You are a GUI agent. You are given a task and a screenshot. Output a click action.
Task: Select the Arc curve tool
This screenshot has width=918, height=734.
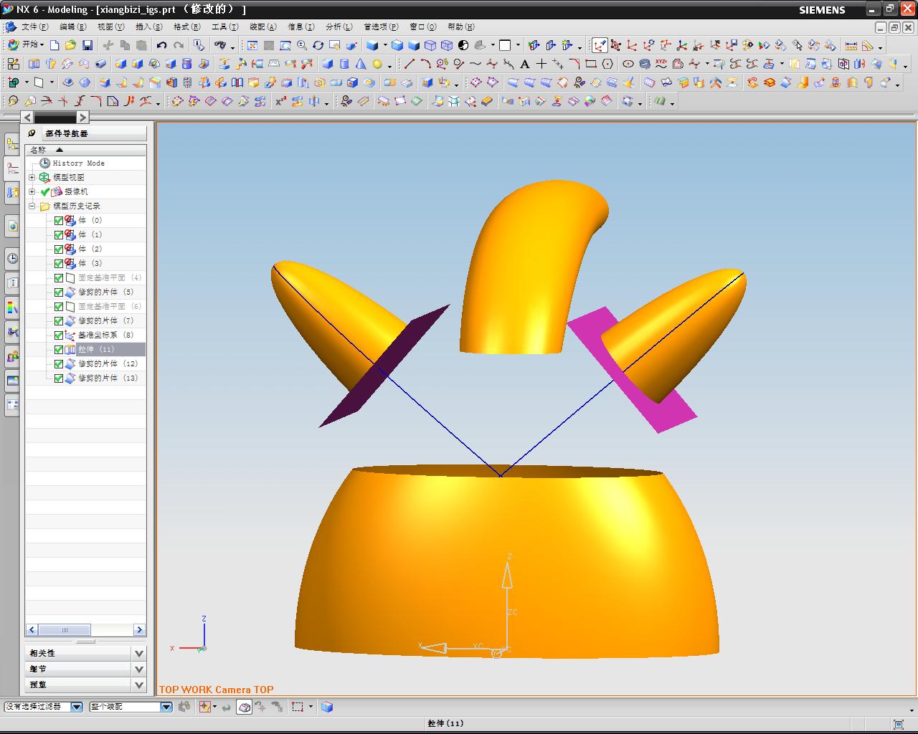coord(426,64)
